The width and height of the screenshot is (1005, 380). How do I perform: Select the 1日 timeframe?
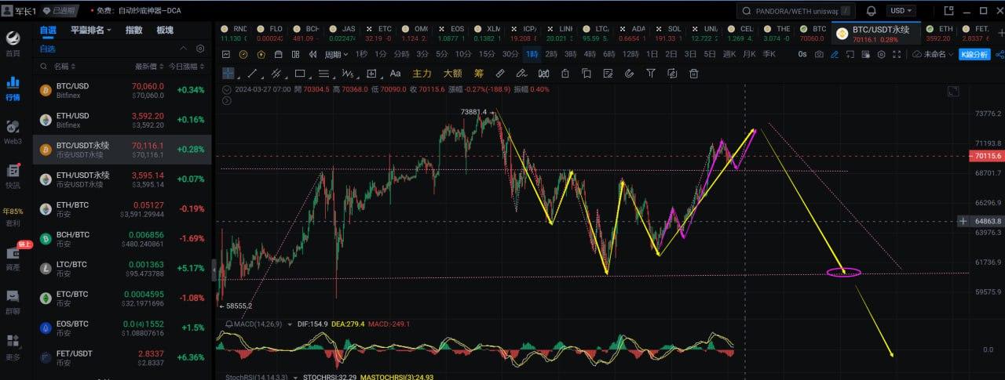point(652,54)
